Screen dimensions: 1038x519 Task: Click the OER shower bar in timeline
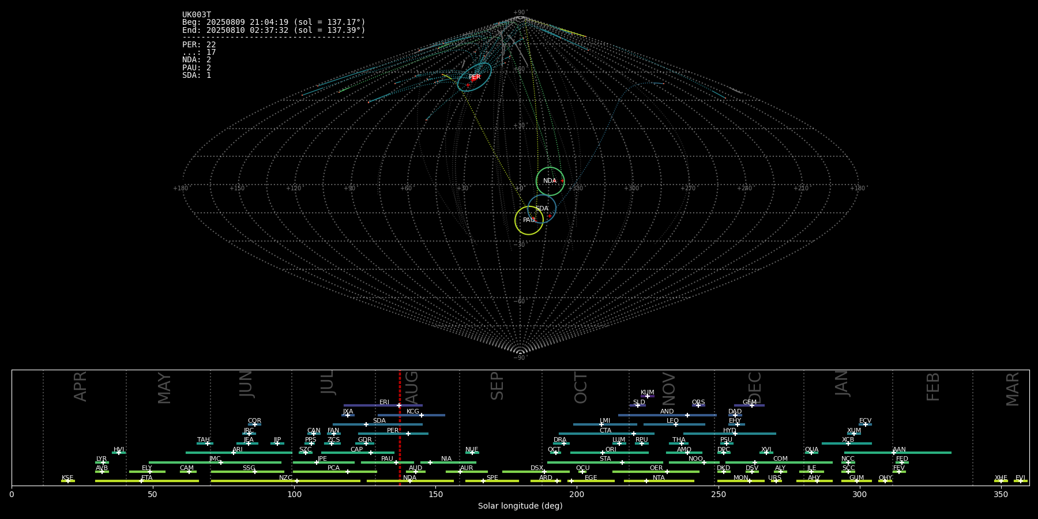pos(656,472)
